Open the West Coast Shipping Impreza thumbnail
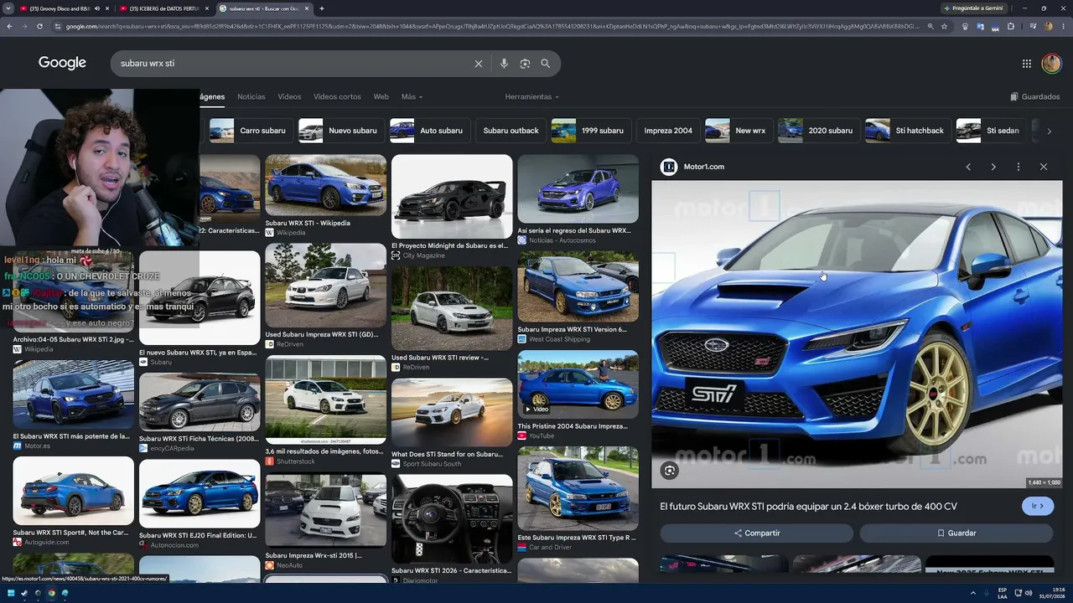This screenshot has height=603, width=1073. click(x=578, y=286)
